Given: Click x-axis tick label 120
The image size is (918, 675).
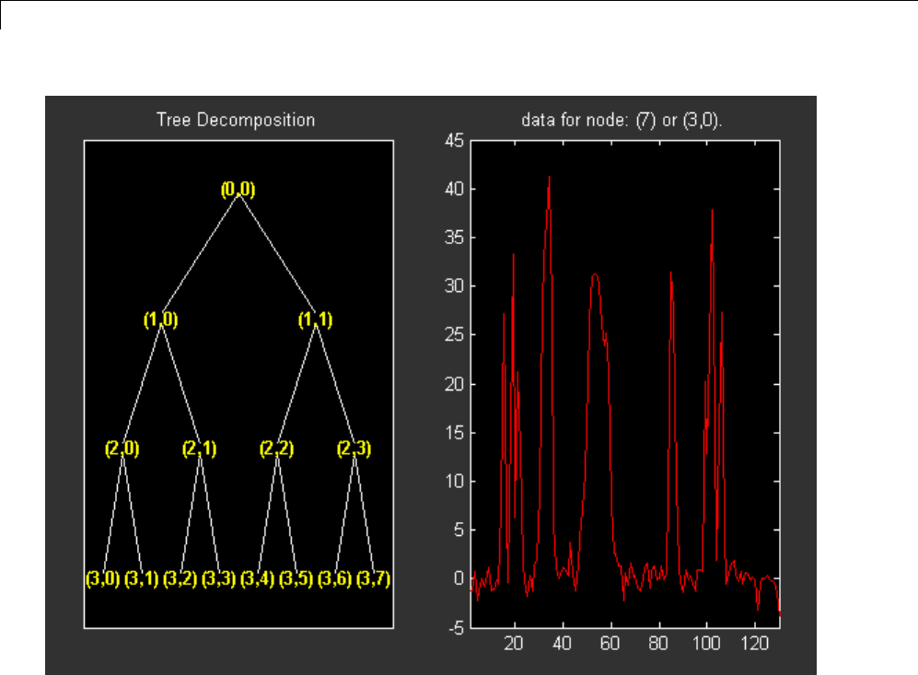Looking at the screenshot, I should (x=754, y=644).
